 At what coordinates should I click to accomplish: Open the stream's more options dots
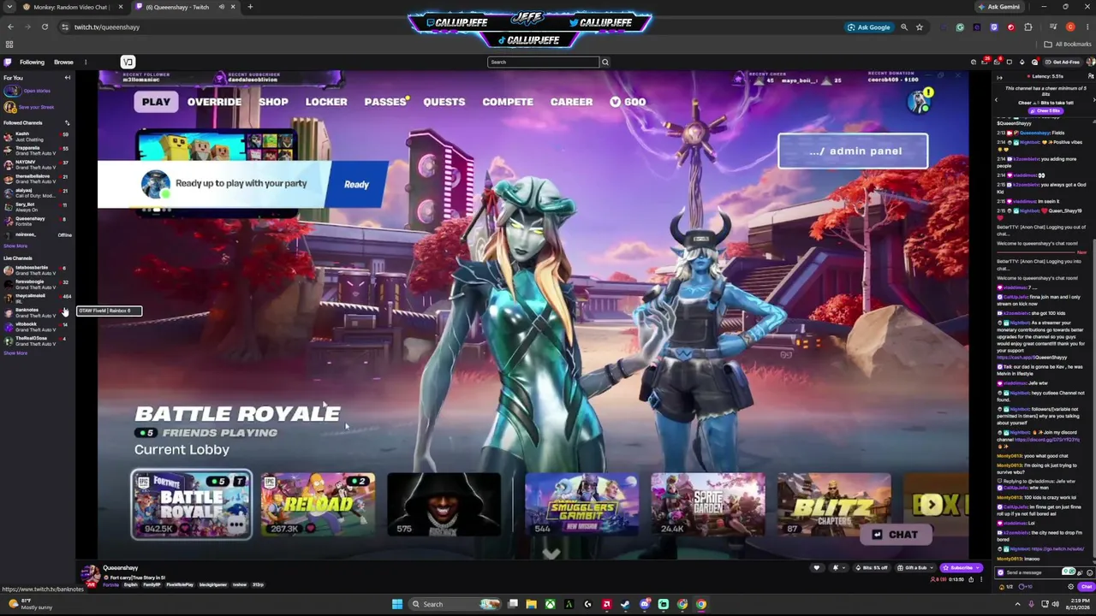click(981, 579)
